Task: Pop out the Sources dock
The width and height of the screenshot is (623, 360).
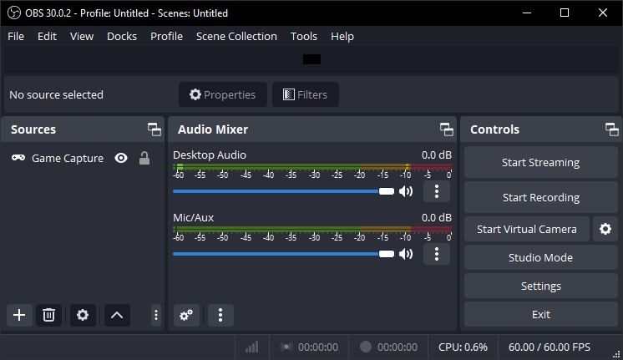Action: [x=154, y=129]
